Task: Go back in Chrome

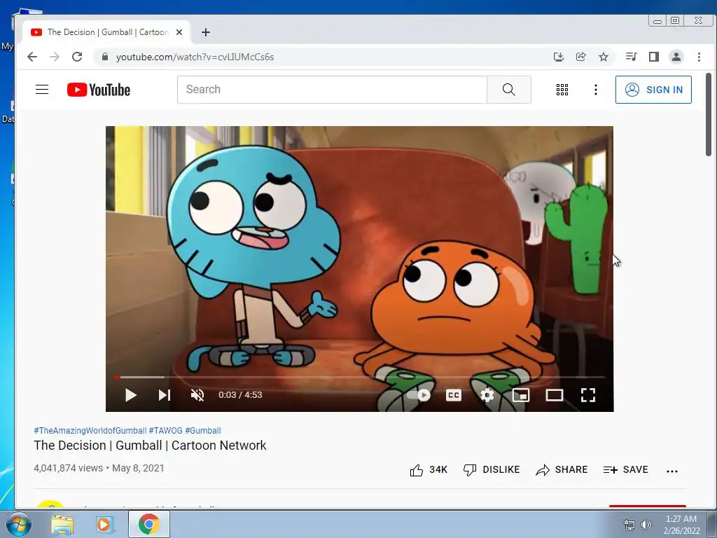Action: 32,57
